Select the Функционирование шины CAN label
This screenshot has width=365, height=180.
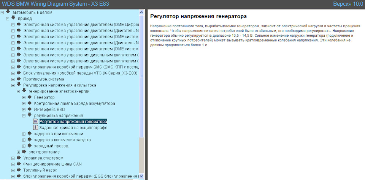52,164
